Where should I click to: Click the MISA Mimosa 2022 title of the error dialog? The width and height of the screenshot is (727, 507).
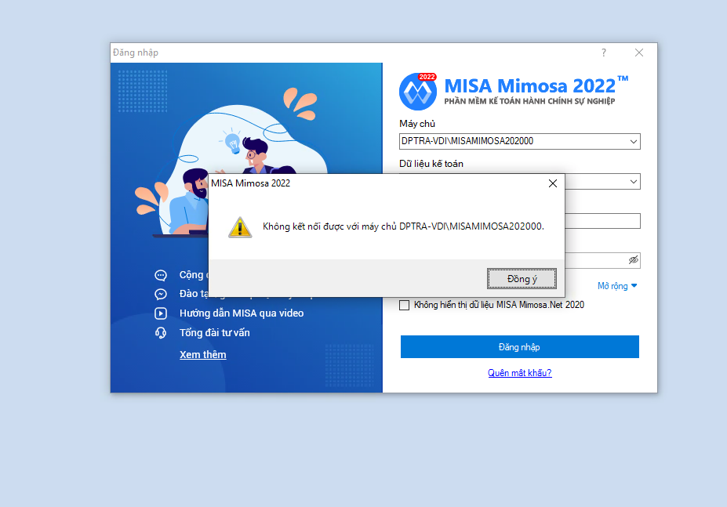click(x=250, y=183)
